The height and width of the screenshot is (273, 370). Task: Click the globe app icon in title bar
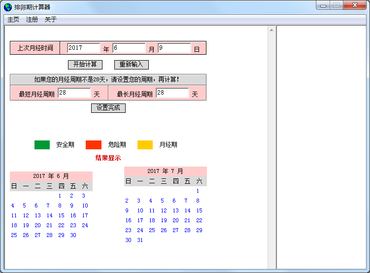pyautogui.click(x=8, y=7)
